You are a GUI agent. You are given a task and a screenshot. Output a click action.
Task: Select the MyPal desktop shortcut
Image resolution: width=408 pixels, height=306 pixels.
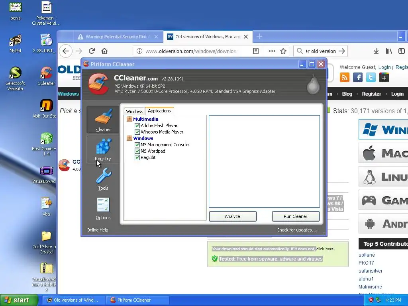[15, 44]
